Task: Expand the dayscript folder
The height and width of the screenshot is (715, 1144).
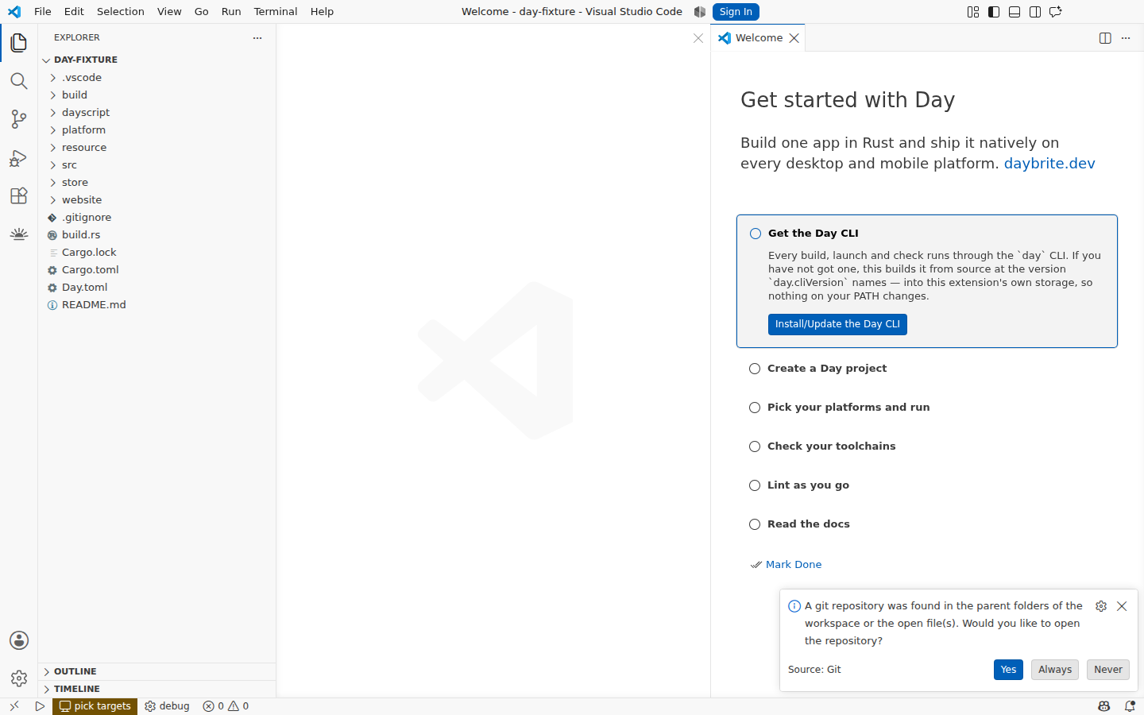Action: click(x=157, y=113)
